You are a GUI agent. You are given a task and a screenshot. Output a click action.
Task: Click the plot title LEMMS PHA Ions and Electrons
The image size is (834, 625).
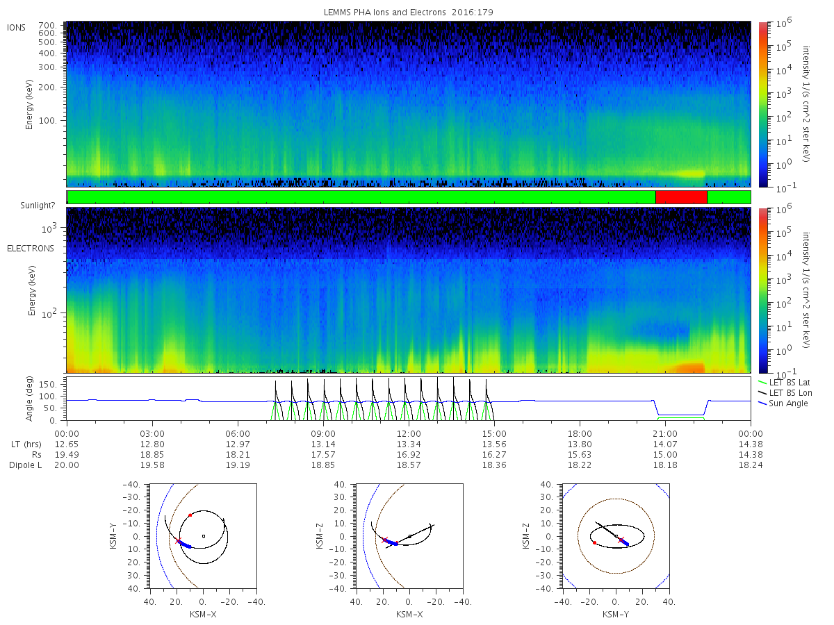click(384, 12)
